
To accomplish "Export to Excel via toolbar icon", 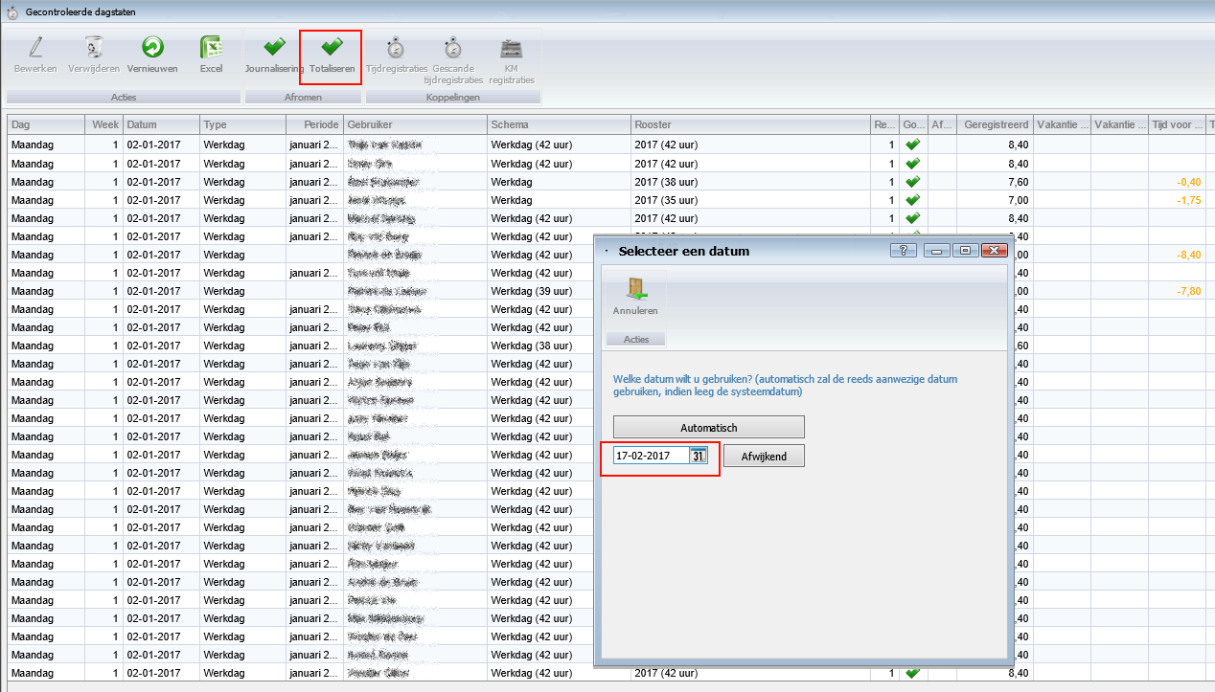I will (211, 48).
